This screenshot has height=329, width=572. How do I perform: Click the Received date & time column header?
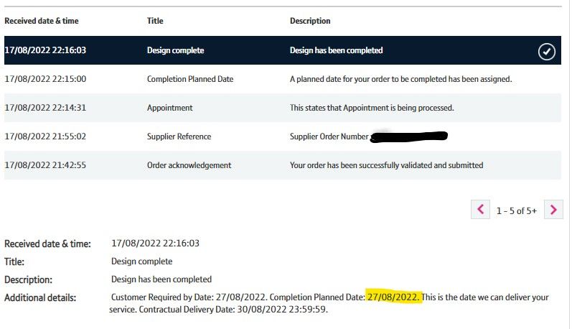43,22
